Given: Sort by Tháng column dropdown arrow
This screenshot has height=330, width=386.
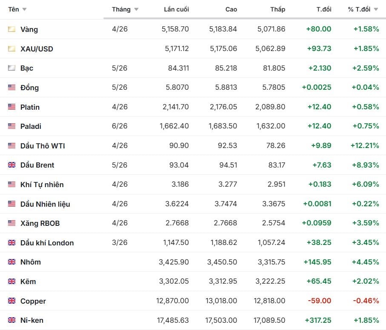Looking at the screenshot, I should (x=136, y=9).
